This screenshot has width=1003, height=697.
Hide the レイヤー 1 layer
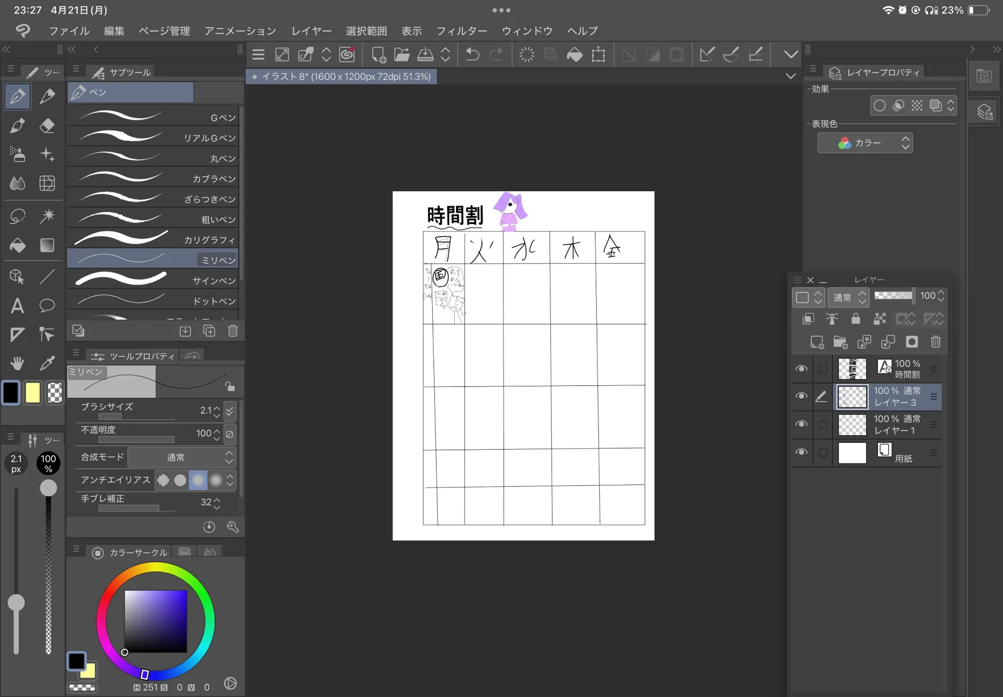coord(801,424)
